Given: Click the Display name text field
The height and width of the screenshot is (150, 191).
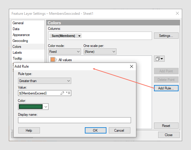Looking at the screenshot, I should (x=75, y=120).
